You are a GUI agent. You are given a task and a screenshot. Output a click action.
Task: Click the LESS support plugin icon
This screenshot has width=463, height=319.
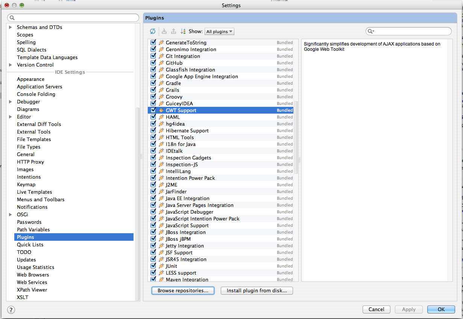(x=161, y=273)
